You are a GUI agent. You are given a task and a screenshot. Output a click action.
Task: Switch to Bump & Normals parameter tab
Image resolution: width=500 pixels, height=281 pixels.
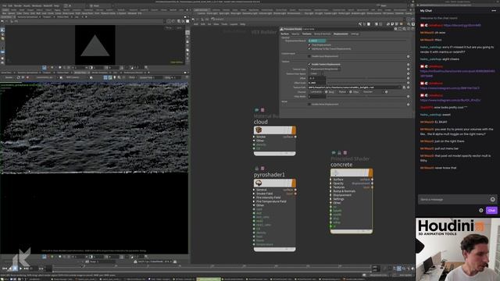[323, 34]
